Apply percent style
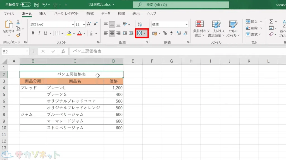 click(x=165, y=33)
